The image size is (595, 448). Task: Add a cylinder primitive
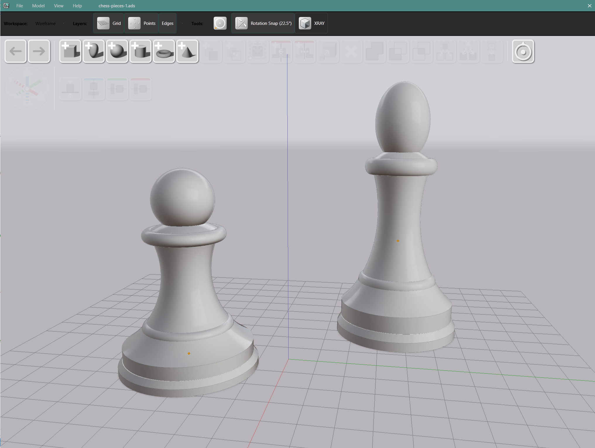(140, 51)
